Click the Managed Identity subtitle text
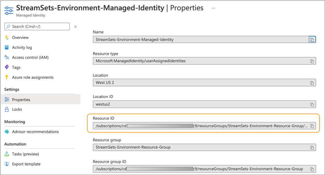The width and height of the screenshot is (325, 175). pyautogui.click(x=31, y=15)
